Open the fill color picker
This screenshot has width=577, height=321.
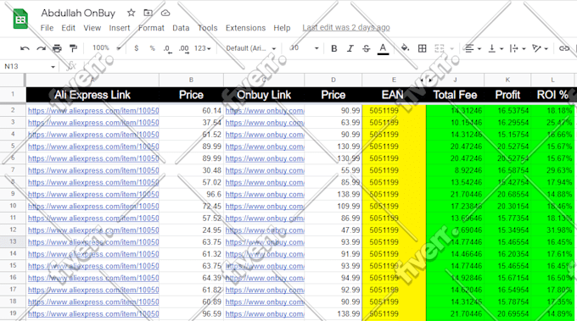click(405, 48)
